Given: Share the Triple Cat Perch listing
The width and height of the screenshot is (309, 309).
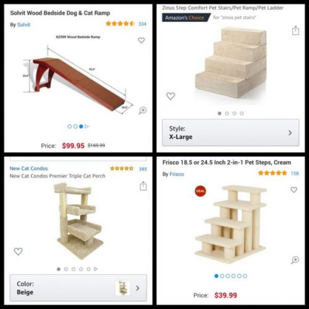Looking at the screenshot, I should 143,186.
